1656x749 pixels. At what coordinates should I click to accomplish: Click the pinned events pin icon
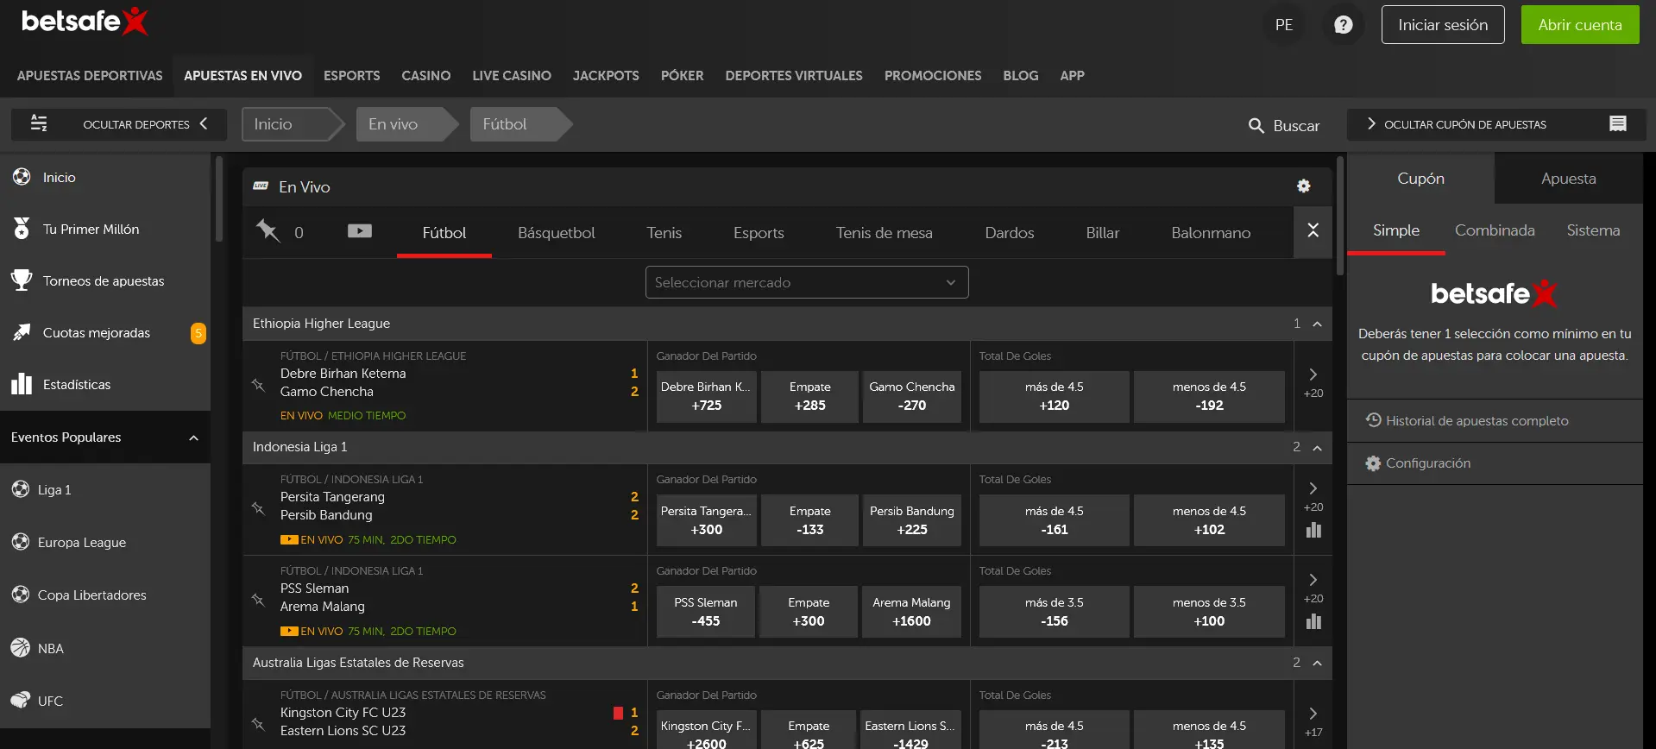(268, 230)
